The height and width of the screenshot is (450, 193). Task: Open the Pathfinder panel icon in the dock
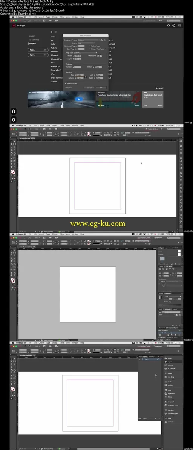[x=166, y=422]
